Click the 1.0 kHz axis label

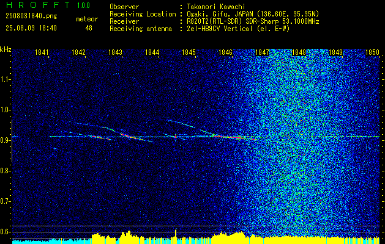point(4,110)
